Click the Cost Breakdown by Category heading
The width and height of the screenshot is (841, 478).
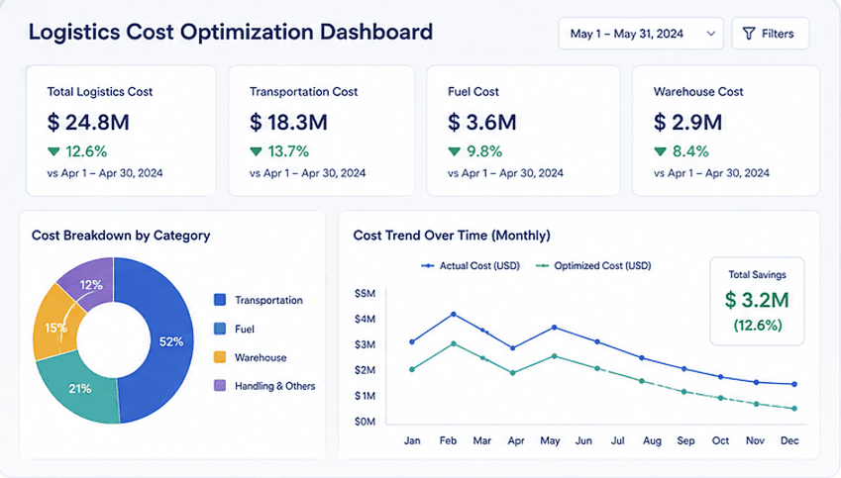[121, 236]
